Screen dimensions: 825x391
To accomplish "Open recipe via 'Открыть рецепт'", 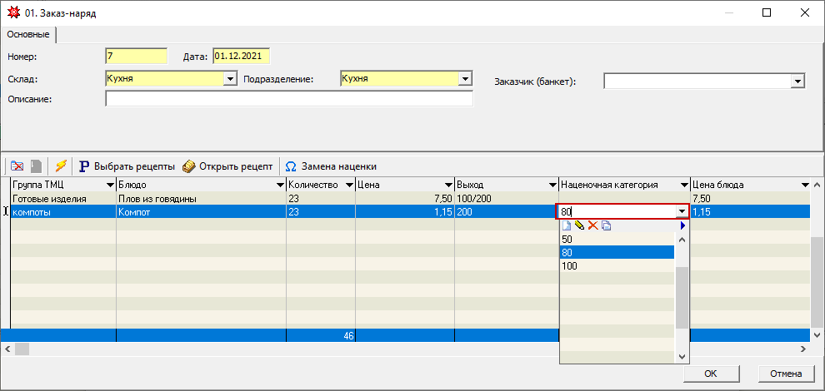I will [227, 166].
